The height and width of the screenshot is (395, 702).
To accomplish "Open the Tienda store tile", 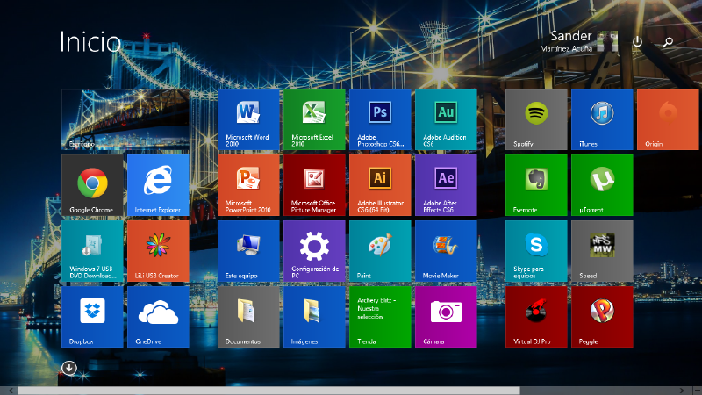I will click(x=380, y=317).
